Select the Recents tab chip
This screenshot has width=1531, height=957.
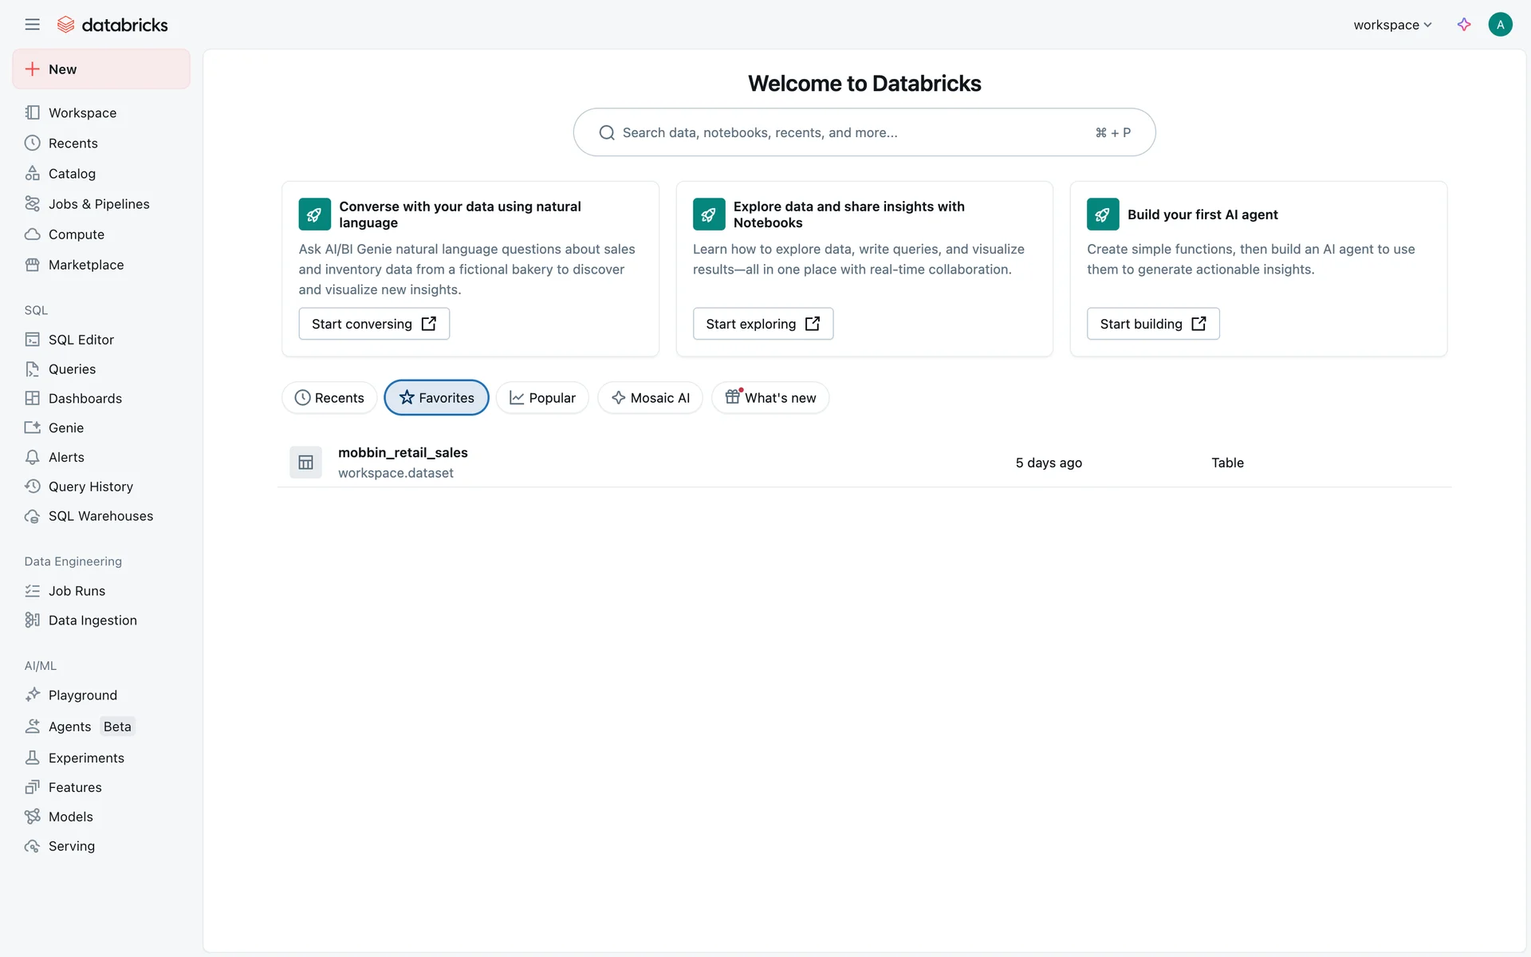click(329, 398)
